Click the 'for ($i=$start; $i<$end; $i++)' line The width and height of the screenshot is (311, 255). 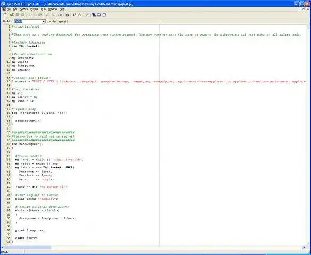pos(39,113)
